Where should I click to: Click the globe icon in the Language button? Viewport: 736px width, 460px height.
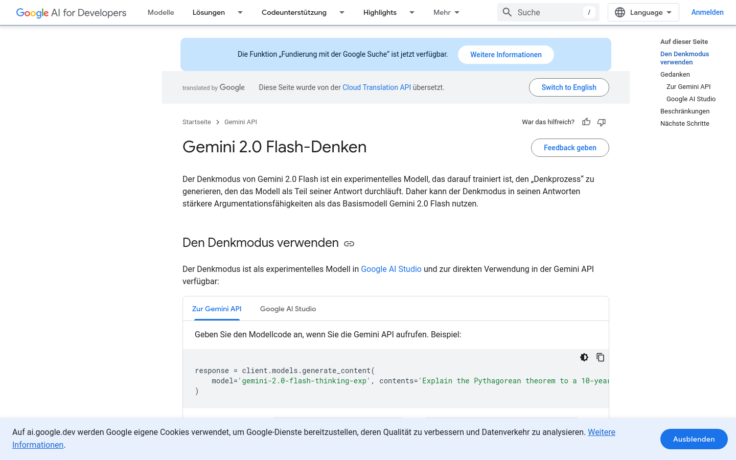pyautogui.click(x=620, y=12)
